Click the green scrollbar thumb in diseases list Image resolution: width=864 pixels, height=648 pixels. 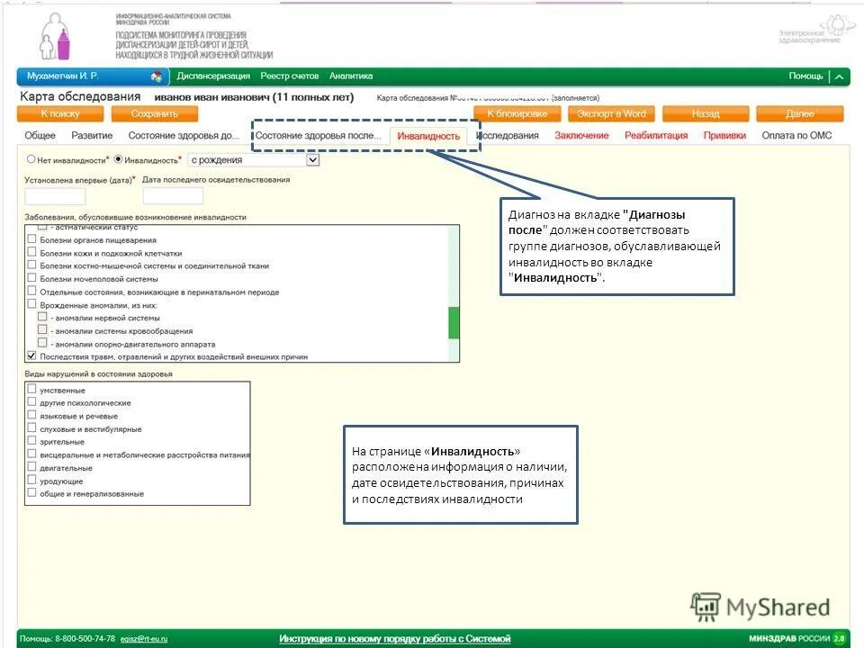pyautogui.click(x=454, y=323)
